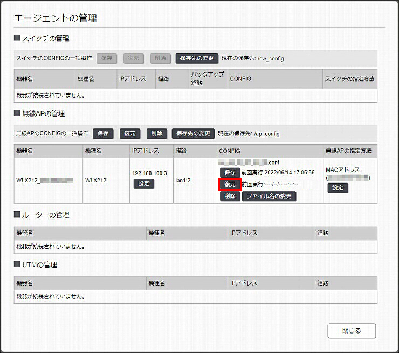Click UTMの管理 section heading
Image resolution: width=399 pixels, height=353 pixels.
(39, 265)
